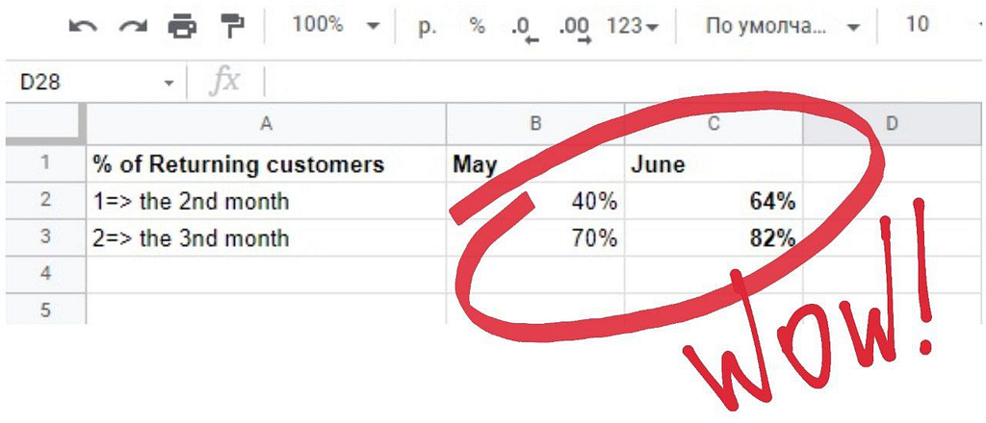Image resolution: width=986 pixels, height=423 pixels.
Task: Expand the D28 name box arrow
Action: 169,83
